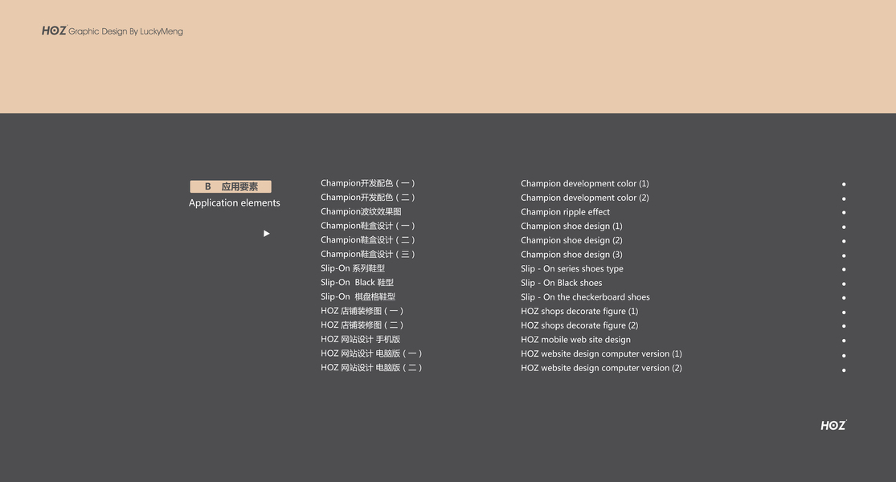Screen dimensions: 896x482
Task: Click the white HOZ logo at bottom right
Action: tap(833, 425)
